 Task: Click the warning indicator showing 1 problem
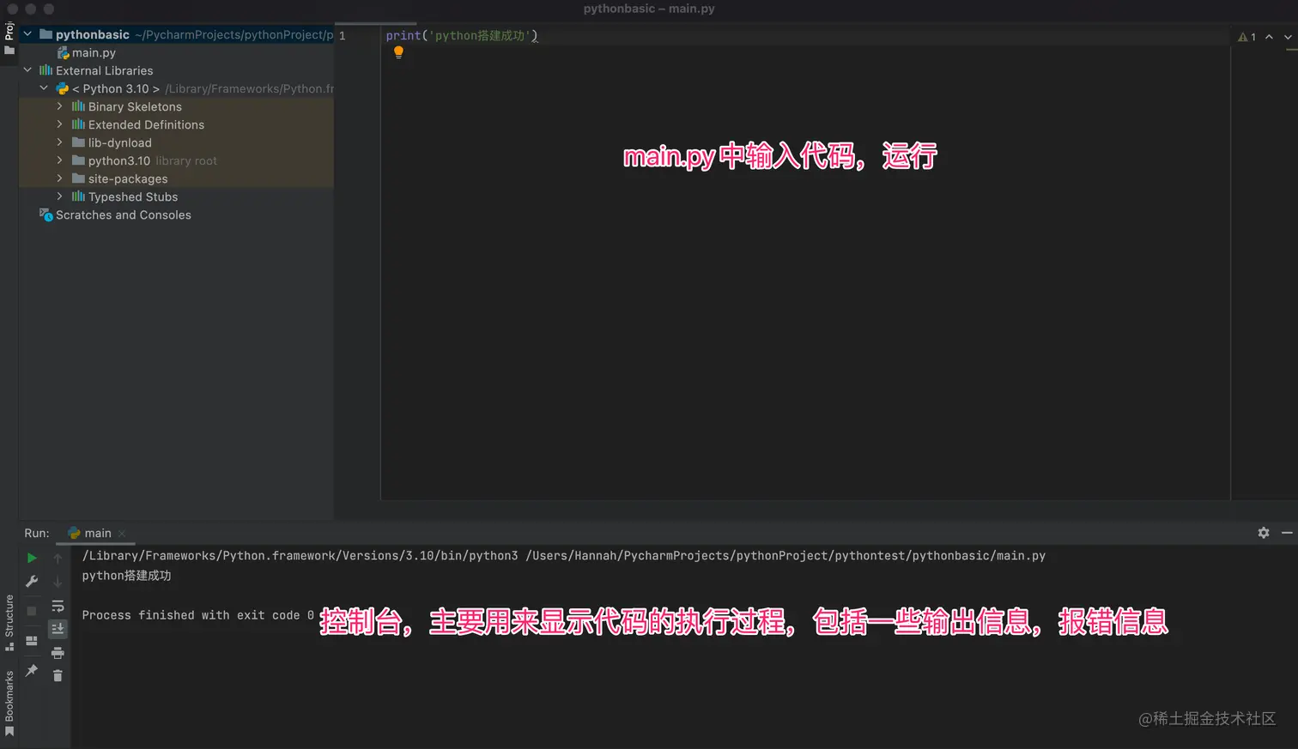pos(1246,37)
